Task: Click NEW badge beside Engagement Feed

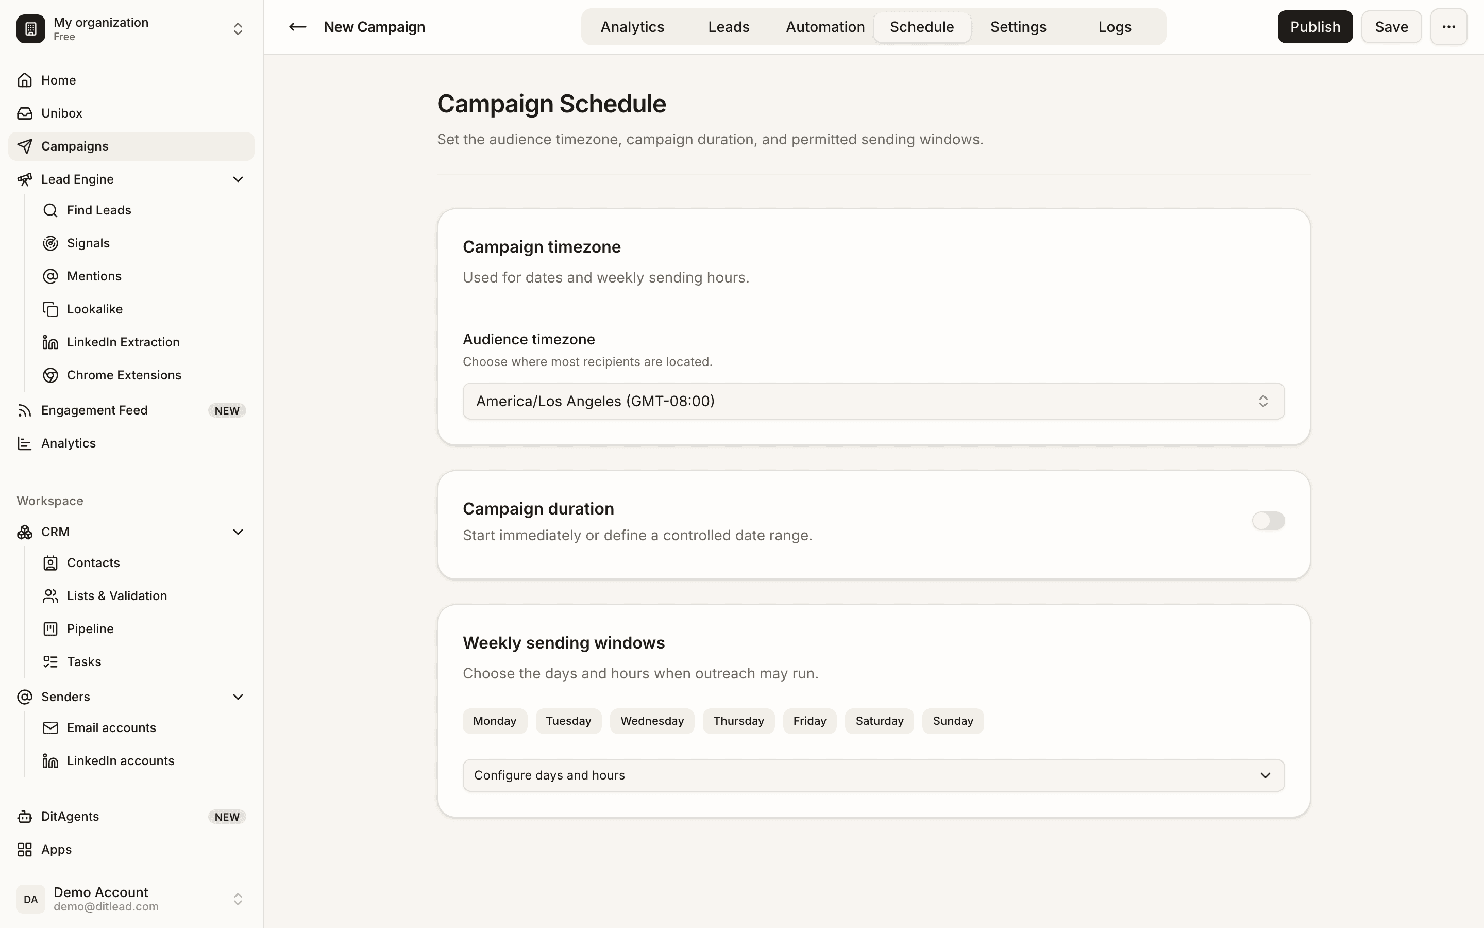Action: point(227,410)
